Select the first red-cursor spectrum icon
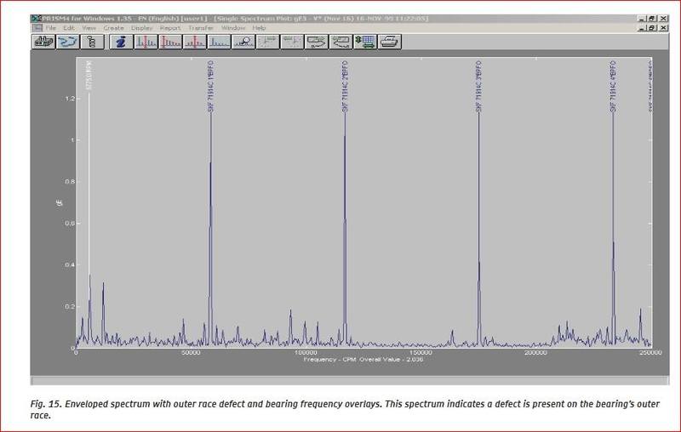681x432 pixels. click(x=146, y=41)
